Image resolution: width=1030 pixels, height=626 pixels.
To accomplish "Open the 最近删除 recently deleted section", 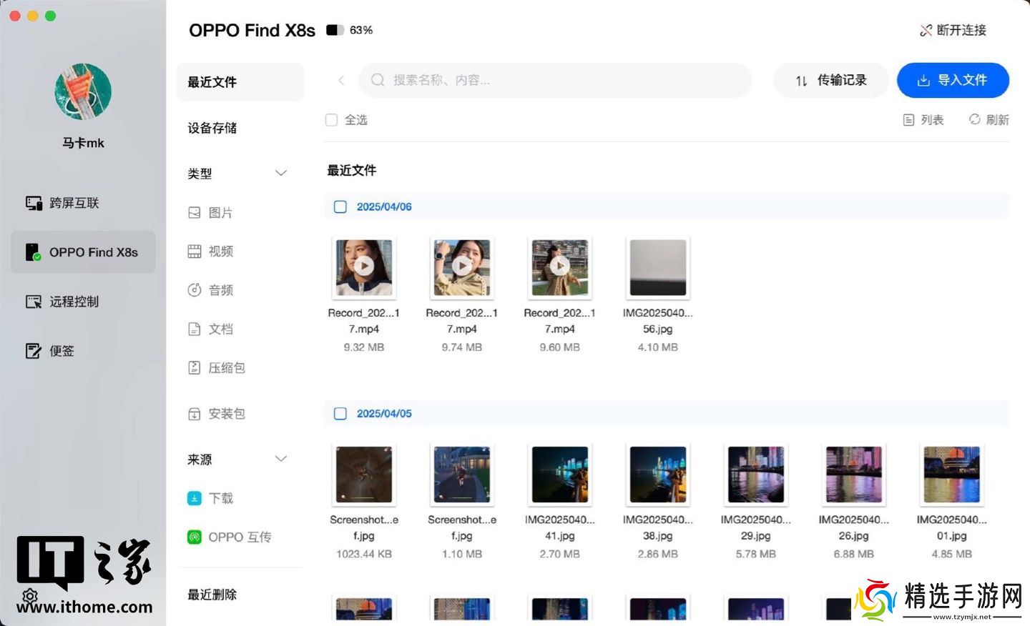I will [x=212, y=595].
